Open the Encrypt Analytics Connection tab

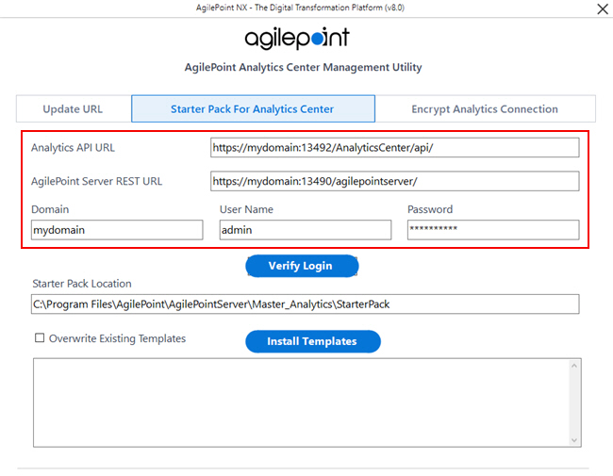pyautogui.click(x=485, y=108)
